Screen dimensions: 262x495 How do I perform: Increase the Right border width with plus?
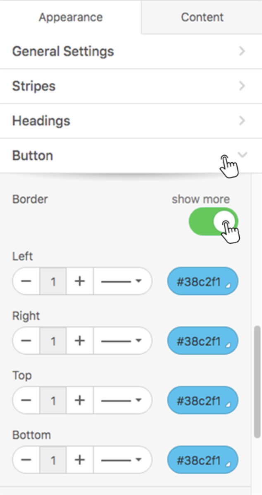coord(80,341)
